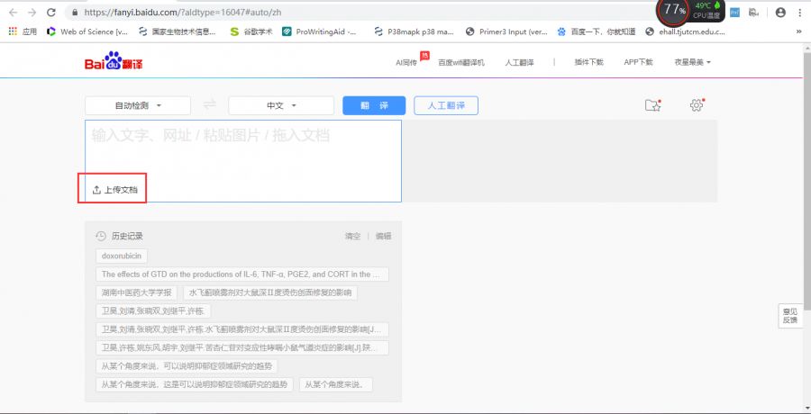Select history item 从某个角度来说,可以说明抑郁症领域研究的趋势
This screenshot has width=811, height=414.
point(187,366)
